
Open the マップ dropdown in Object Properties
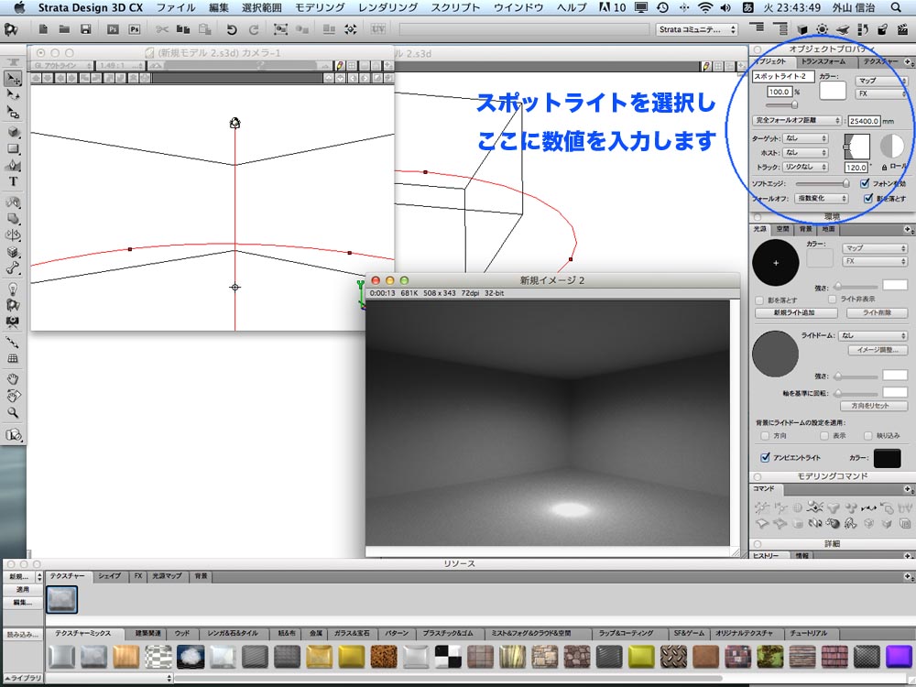[881, 81]
